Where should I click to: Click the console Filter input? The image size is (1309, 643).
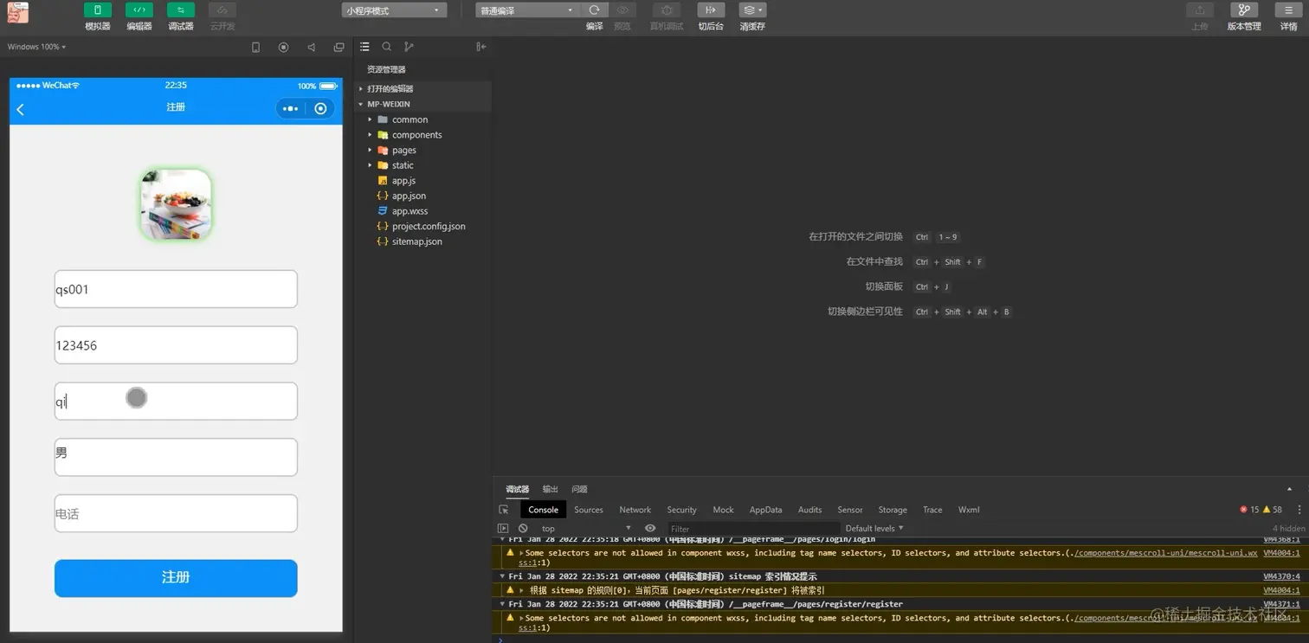753,528
